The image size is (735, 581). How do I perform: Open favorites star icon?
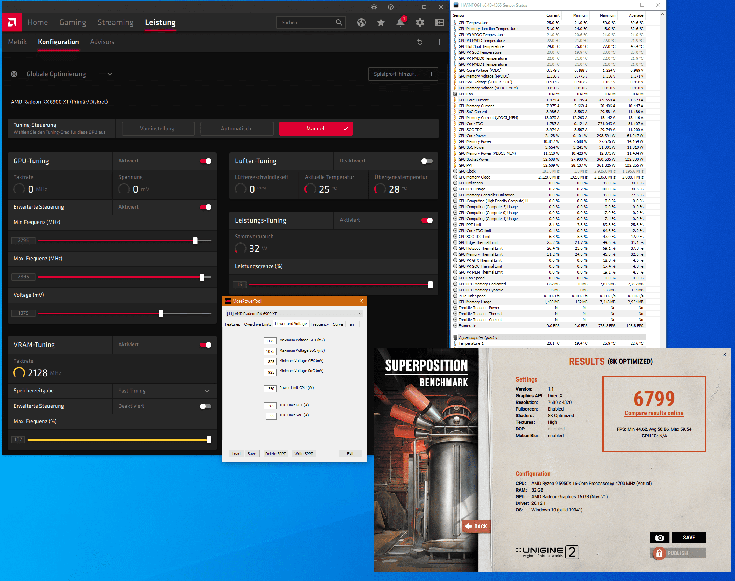[x=381, y=22]
